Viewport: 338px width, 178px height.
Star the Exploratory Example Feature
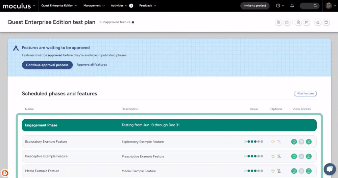click(273, 142)
